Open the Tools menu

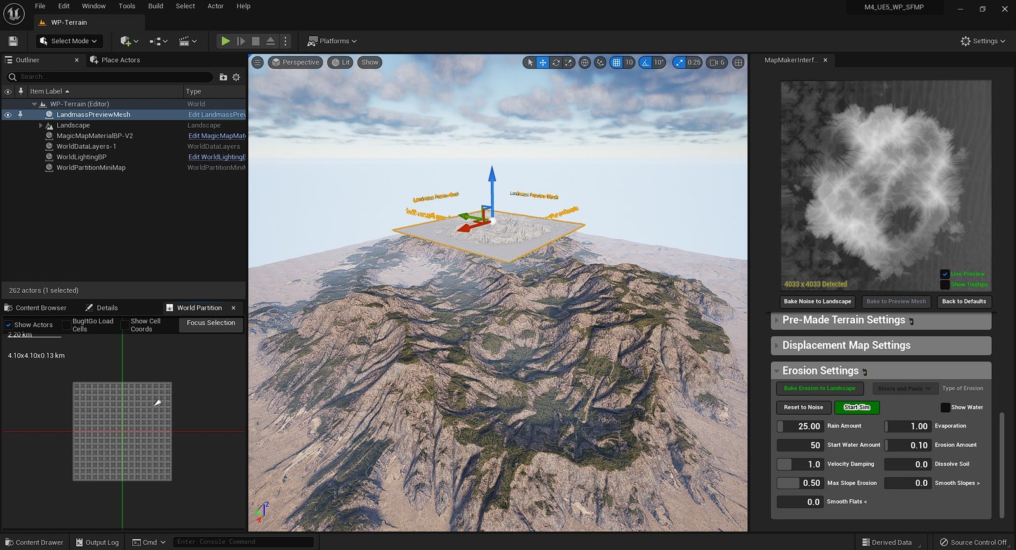click(127, 6)
